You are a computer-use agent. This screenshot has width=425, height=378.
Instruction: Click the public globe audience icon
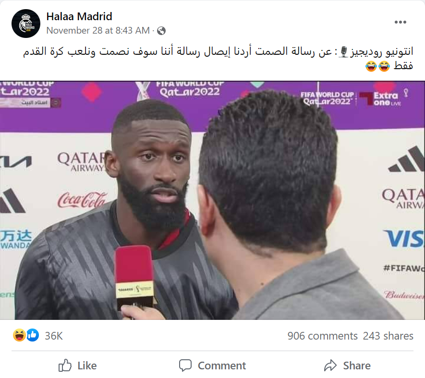click(x=161, y=31)
